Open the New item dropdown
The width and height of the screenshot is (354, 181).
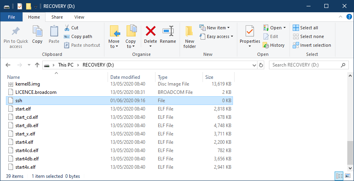[x=214, y=28]
